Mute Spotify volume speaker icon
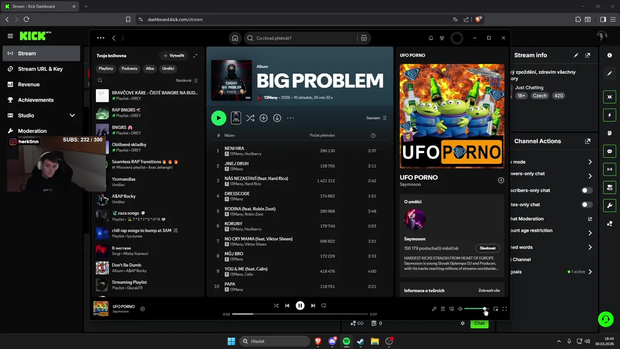The image size is (620, 349). pyautogui.click(x=460, y=309)
